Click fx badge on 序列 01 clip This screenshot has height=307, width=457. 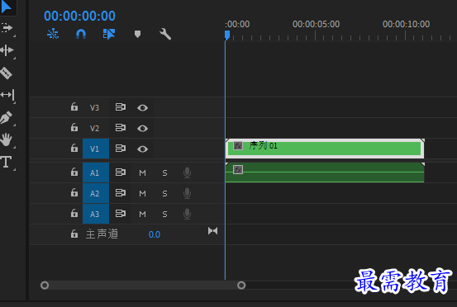click(238, 145)
